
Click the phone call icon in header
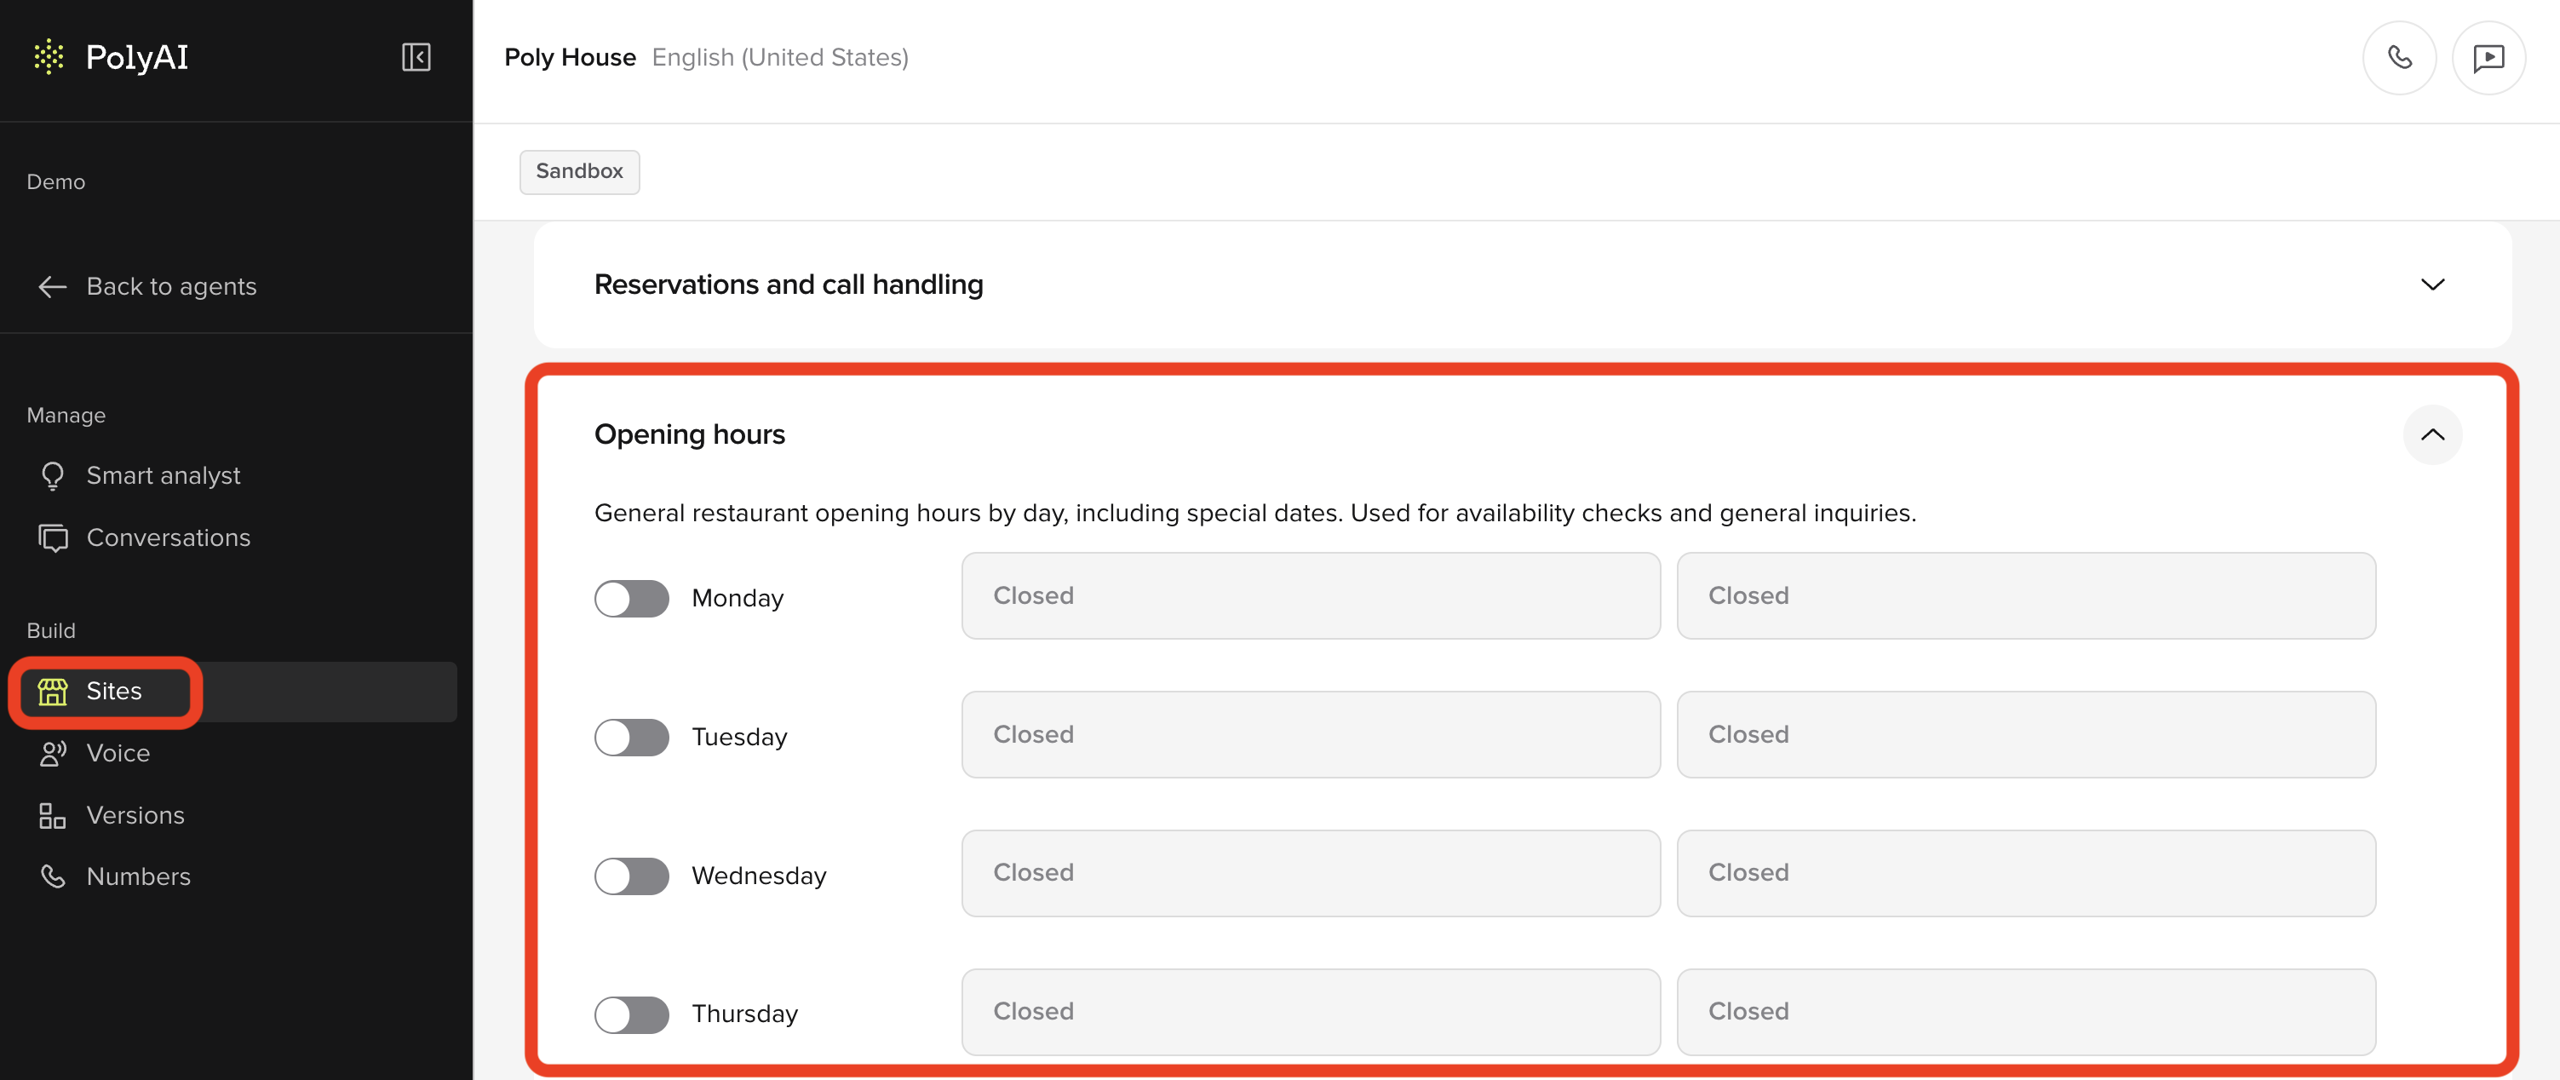point(2399,58)
